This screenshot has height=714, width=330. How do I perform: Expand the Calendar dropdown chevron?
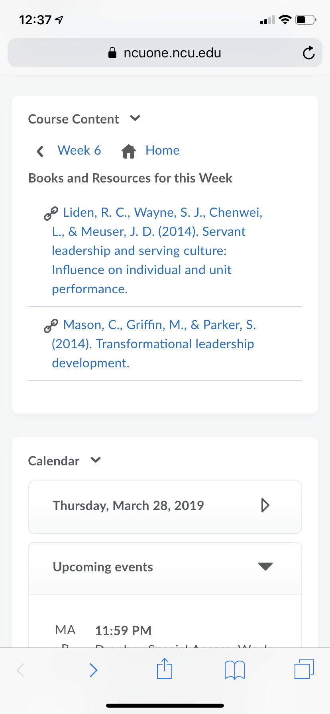[x=96, y=460]
